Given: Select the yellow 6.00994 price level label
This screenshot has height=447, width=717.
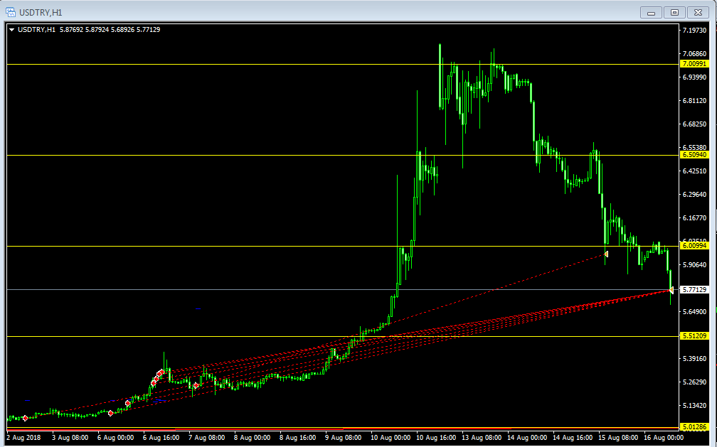Looking at the screenshot, I should [x=694, y=246].
